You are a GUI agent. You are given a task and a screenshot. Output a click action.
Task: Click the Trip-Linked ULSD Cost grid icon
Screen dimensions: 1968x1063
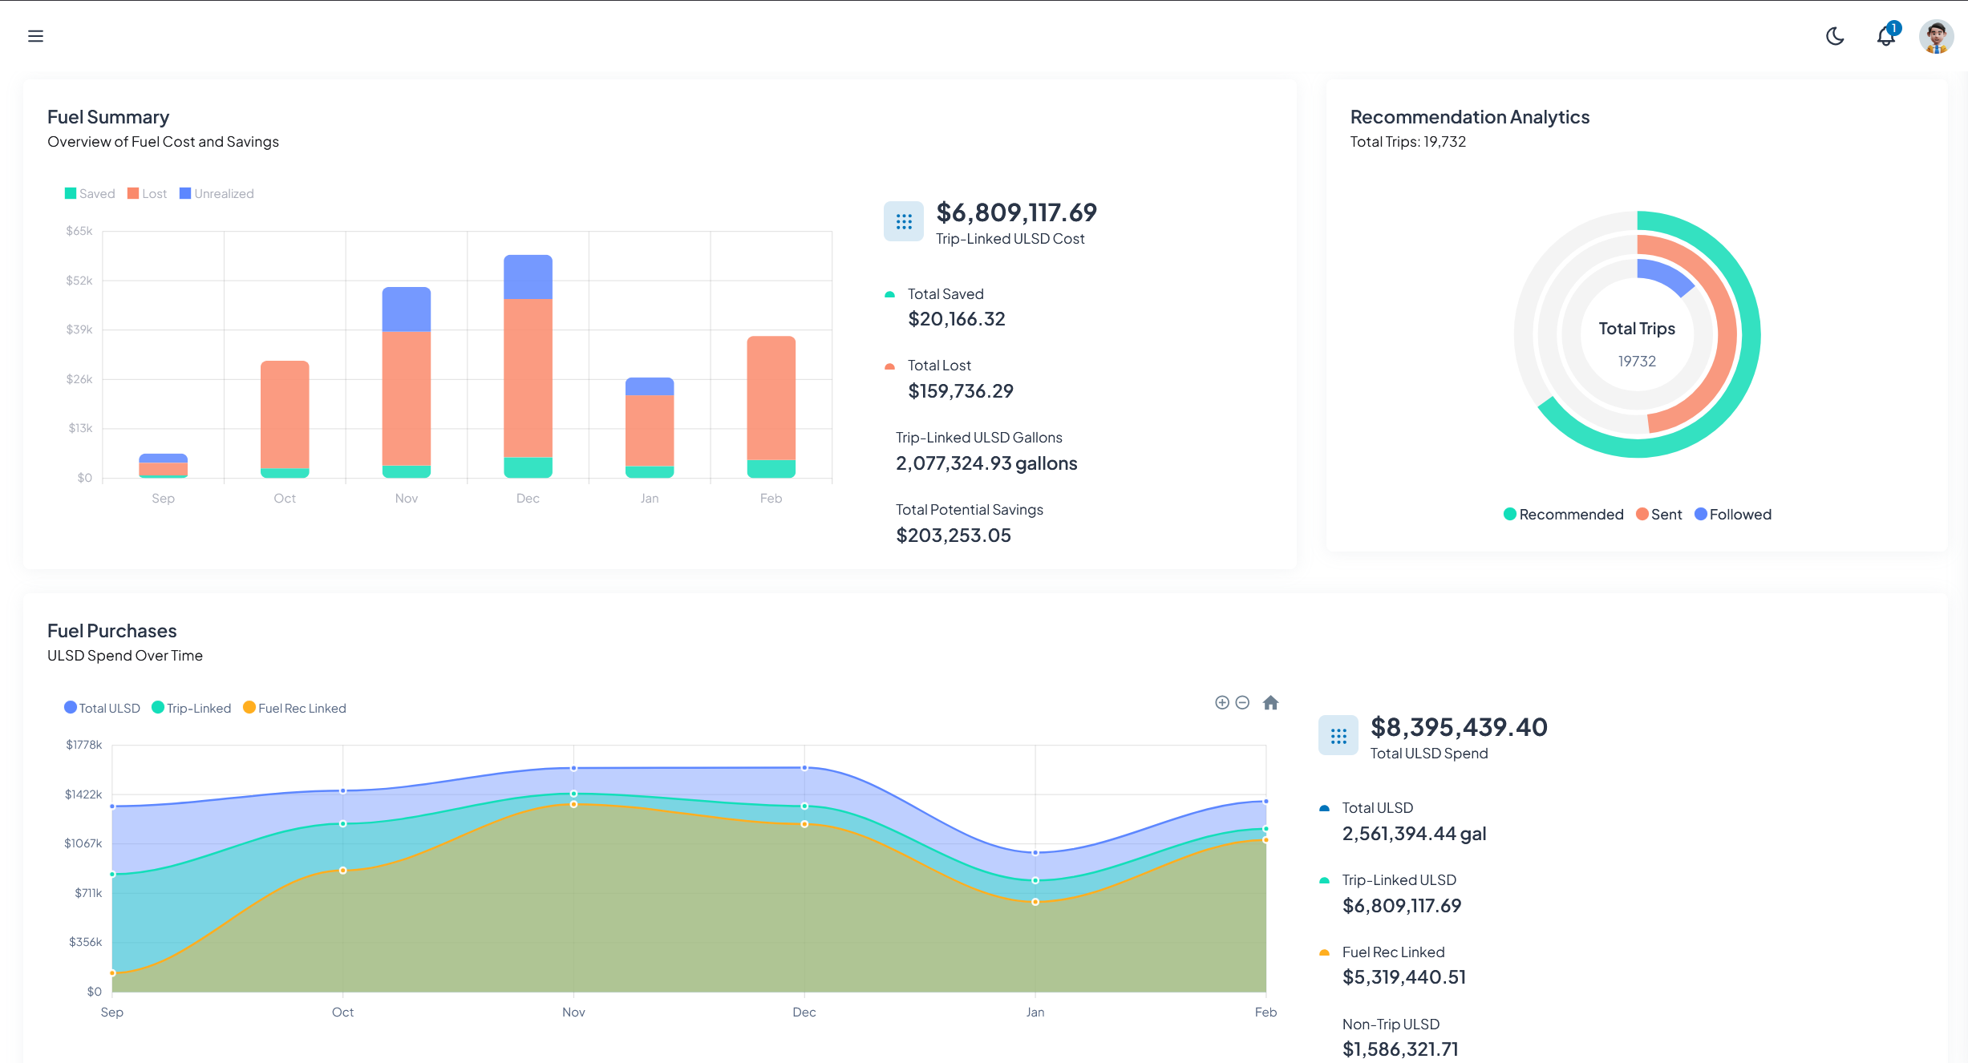tap(904, 221)
